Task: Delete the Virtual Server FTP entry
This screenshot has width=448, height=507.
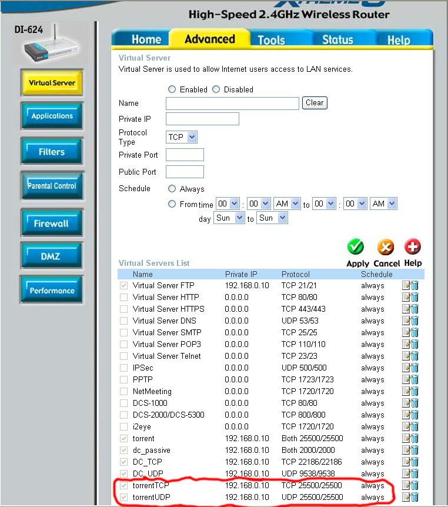Action: pyautogui.click(x=414, y=285)
